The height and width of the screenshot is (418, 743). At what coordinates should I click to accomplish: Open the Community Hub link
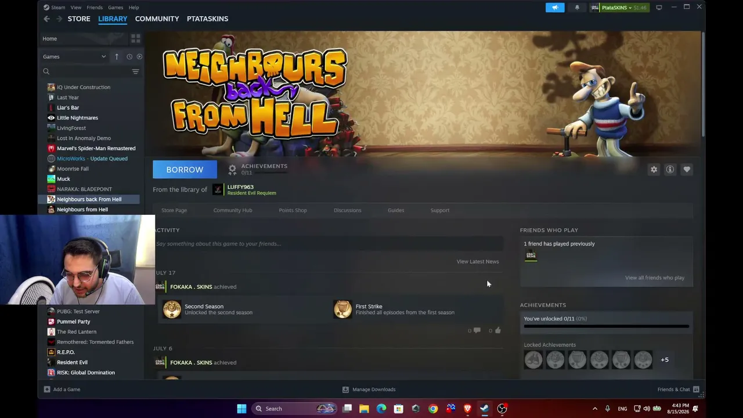[233, 210]
